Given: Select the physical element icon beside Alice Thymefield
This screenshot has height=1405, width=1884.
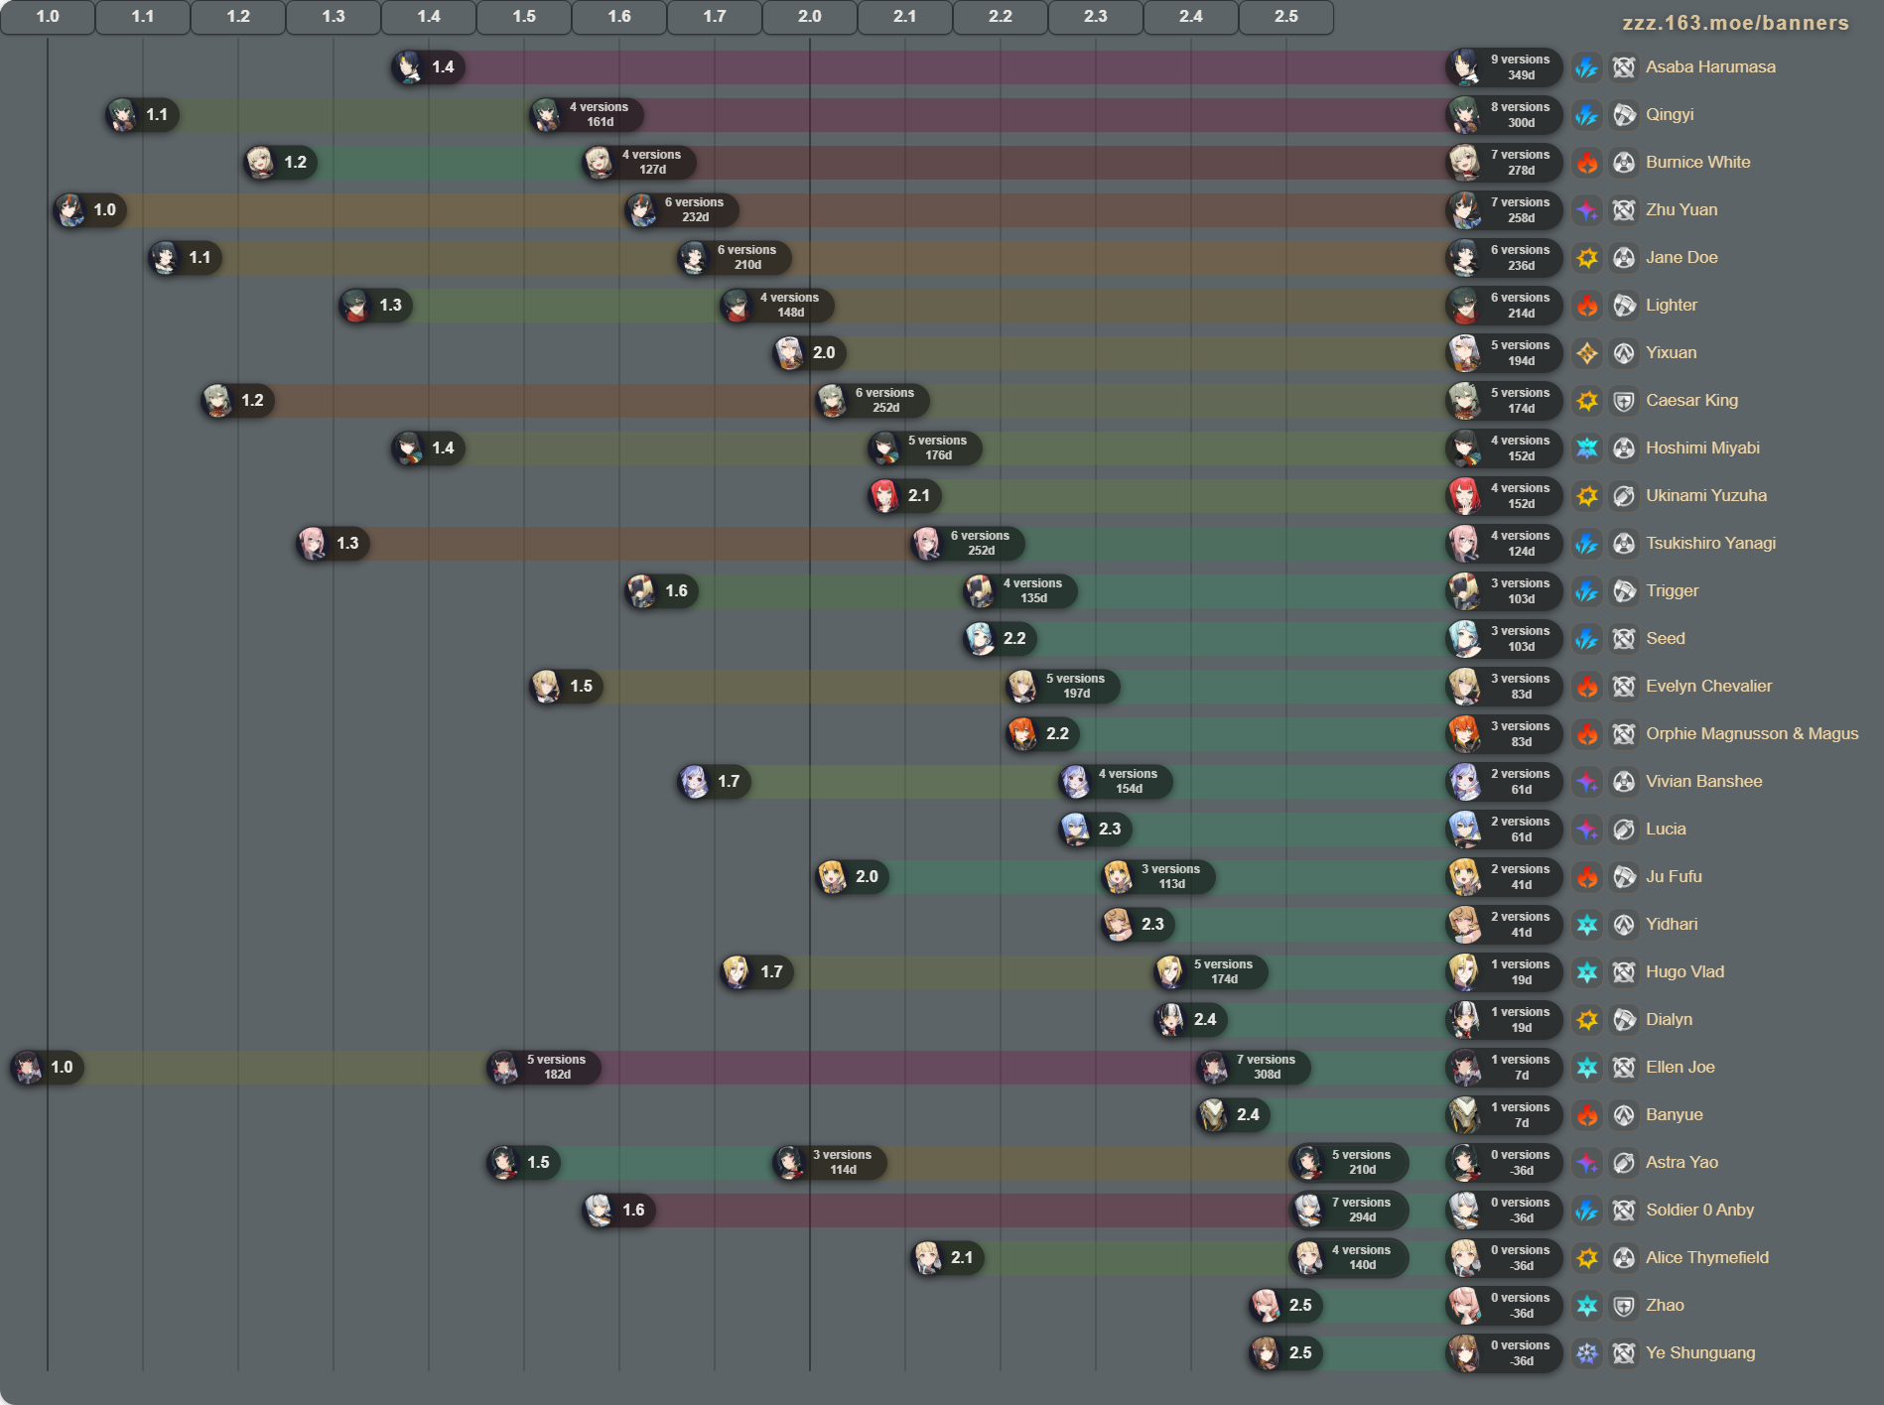Looking at the screenshot, I should (x=1587, y=1258).
